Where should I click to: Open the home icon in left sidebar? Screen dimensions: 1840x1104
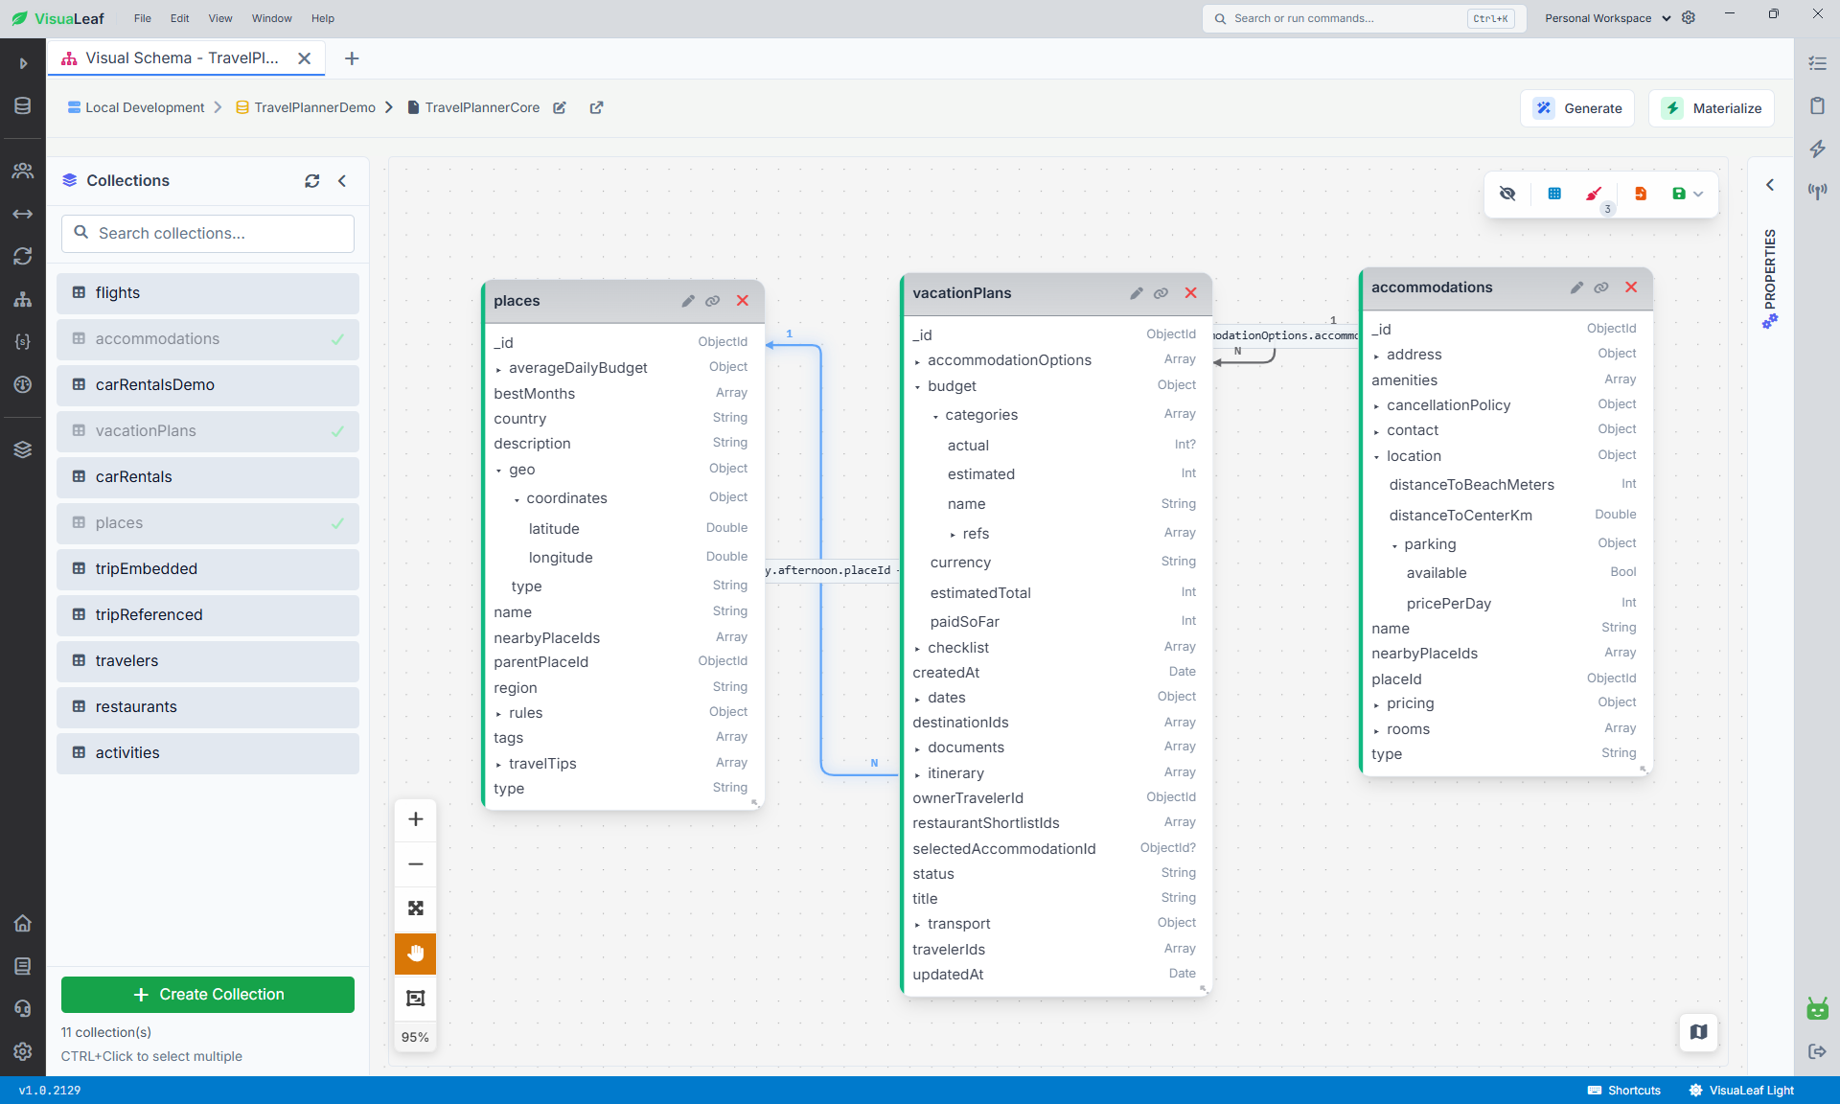[23, 924]
